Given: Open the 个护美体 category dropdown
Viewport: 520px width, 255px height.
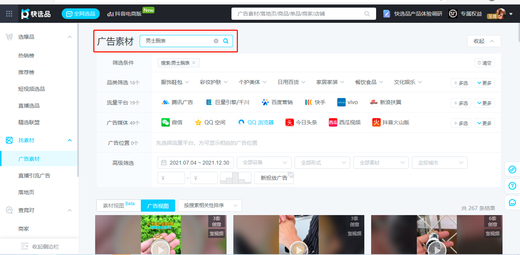Looking at the screenshot, I should 253,82.
